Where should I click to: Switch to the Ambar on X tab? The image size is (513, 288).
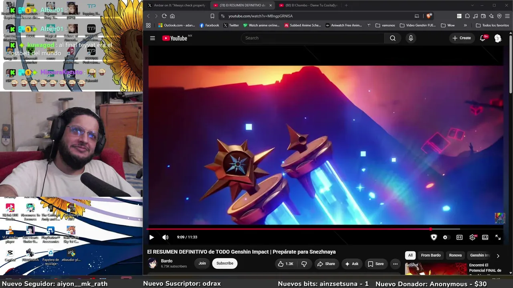[x=176, y=5]
